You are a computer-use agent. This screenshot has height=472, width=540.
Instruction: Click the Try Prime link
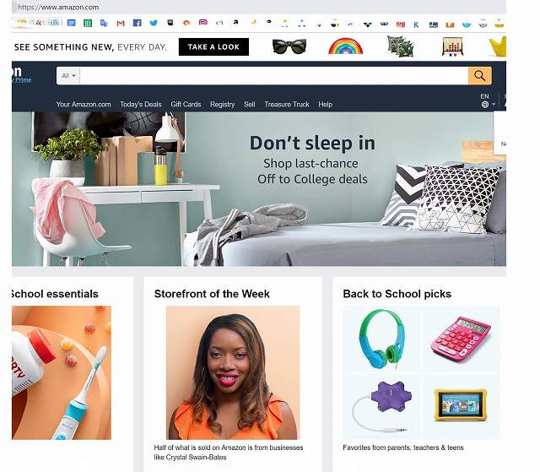[x=22, y=79]
